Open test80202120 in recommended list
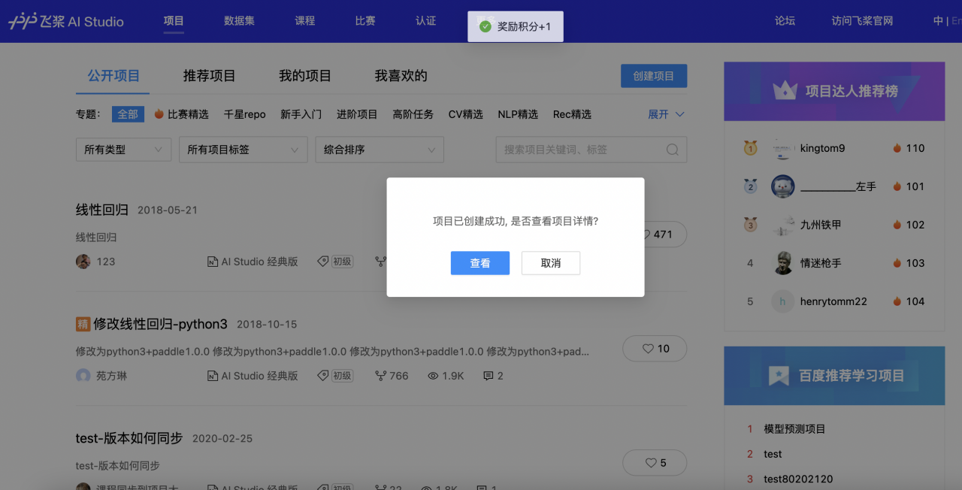Viewport: 962px width, 490px height. pyautogui.click(x=798, y=479)
